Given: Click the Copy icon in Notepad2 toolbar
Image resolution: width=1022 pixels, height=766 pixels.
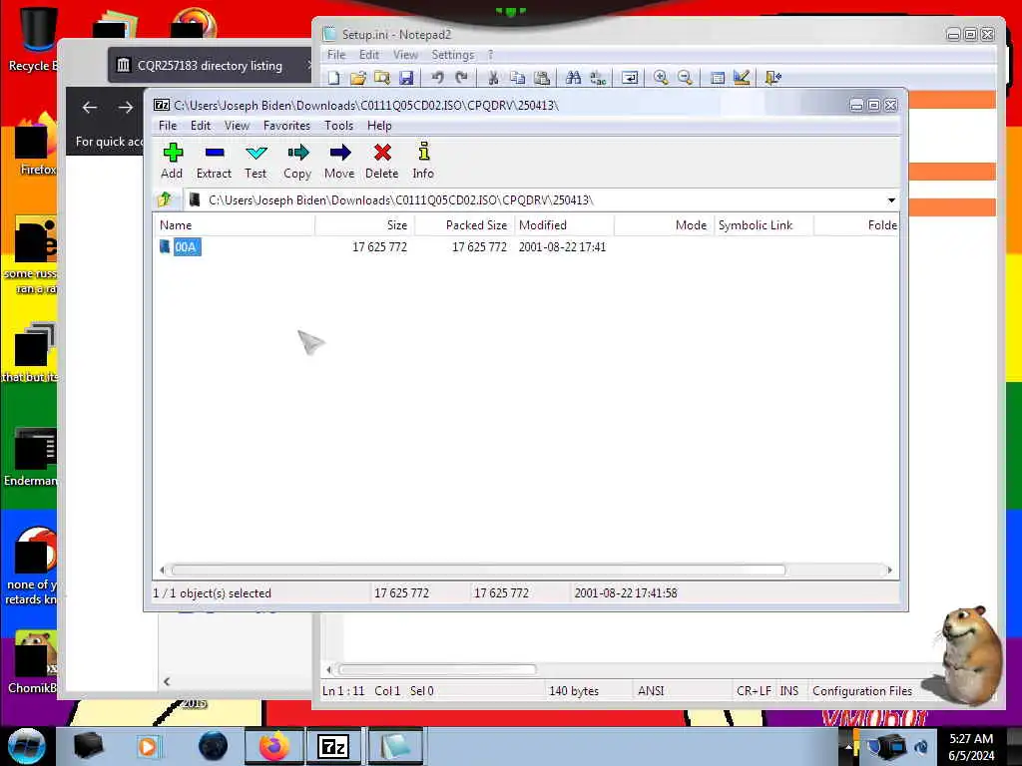Looking at the screenshot, I should coord(518,78).
